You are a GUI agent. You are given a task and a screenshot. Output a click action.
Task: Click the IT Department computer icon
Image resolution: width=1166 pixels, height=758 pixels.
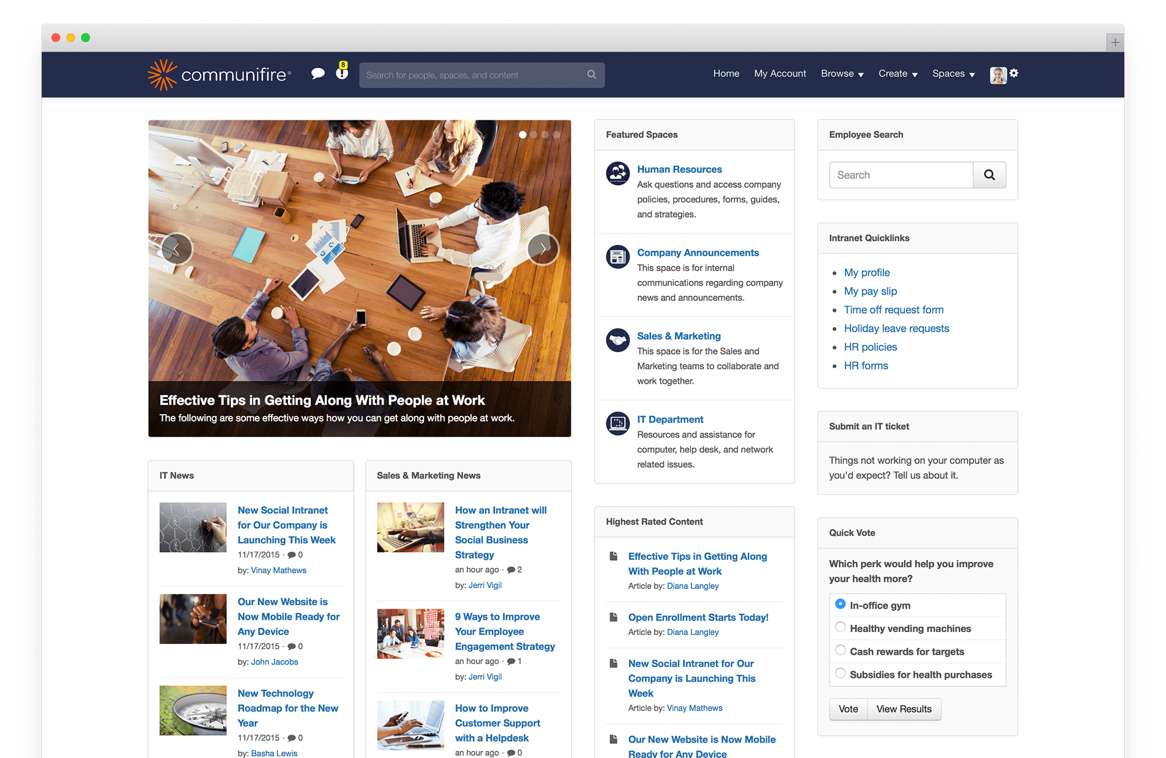(x=617, y=423)
